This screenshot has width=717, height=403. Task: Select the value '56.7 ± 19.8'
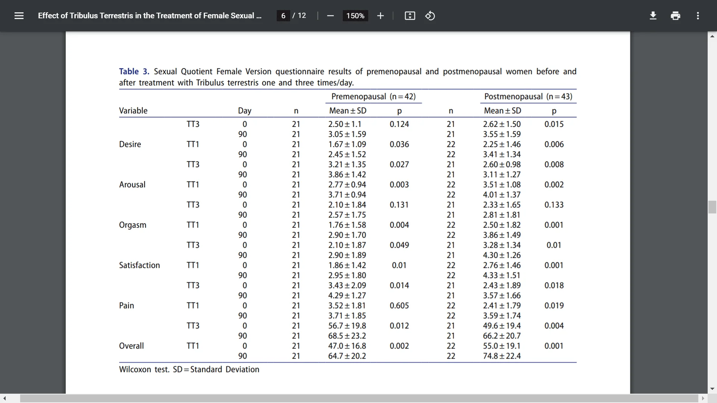pos(347,326)
